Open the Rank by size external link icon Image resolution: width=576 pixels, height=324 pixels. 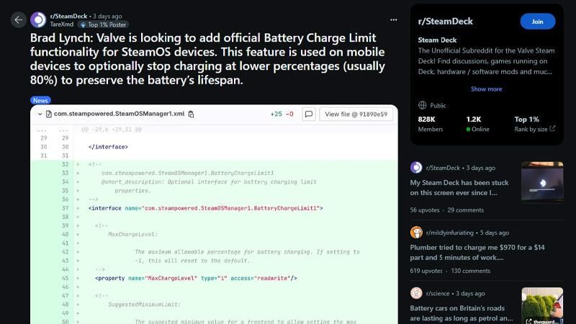(x=552, y=129)
